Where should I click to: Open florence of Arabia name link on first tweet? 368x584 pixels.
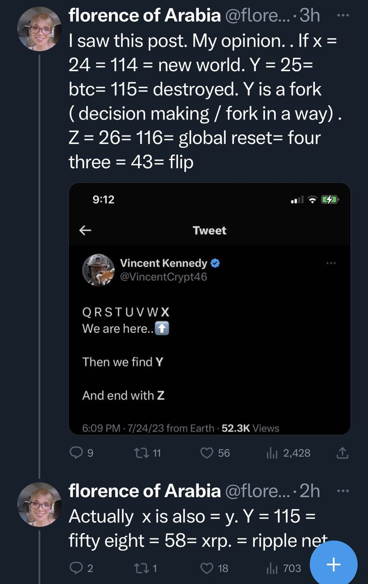click(x=144, y=16)
